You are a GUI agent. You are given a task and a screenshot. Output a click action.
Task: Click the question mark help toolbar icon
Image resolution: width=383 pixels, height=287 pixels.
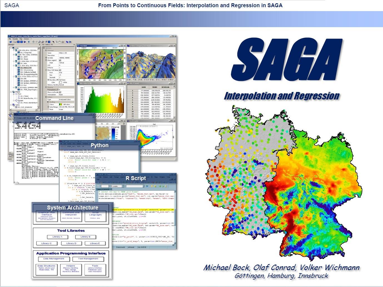(29, 42)
